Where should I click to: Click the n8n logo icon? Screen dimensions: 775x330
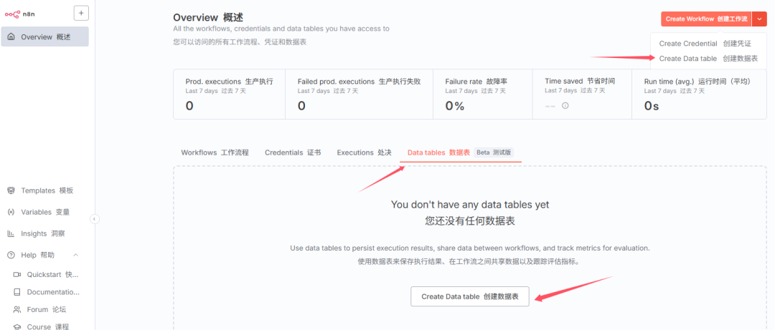tap(12, 14)
